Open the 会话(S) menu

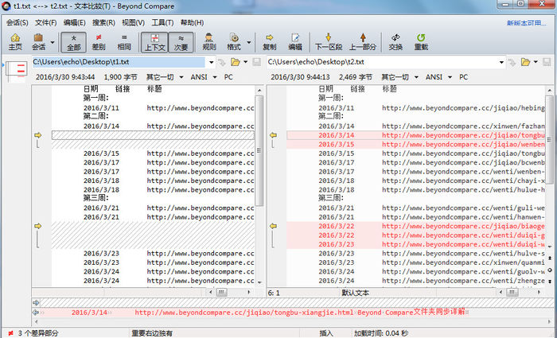(x=17, y=23)
